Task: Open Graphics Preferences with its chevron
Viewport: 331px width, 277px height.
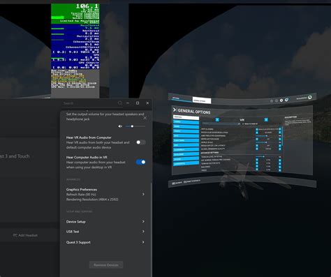Action: point(143,194)
